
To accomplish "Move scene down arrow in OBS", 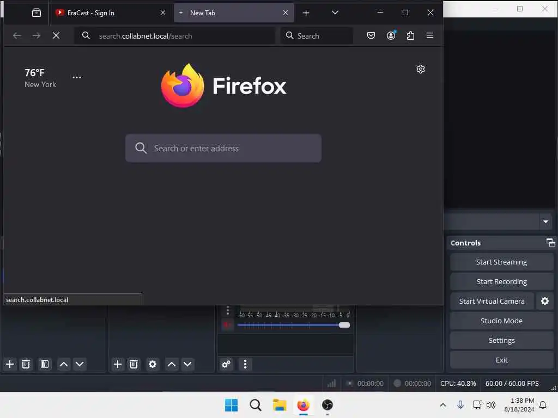I will [x=80, y=364].
